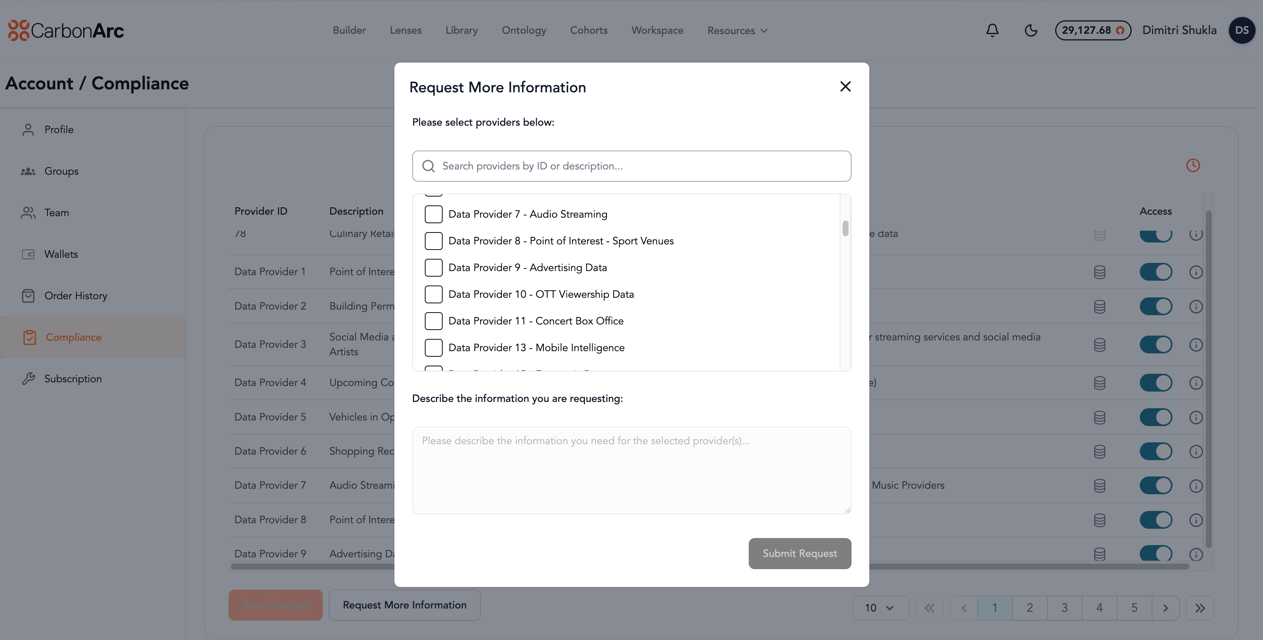
Task: Click the red clock history icon
Action: tap(1193, 166)
